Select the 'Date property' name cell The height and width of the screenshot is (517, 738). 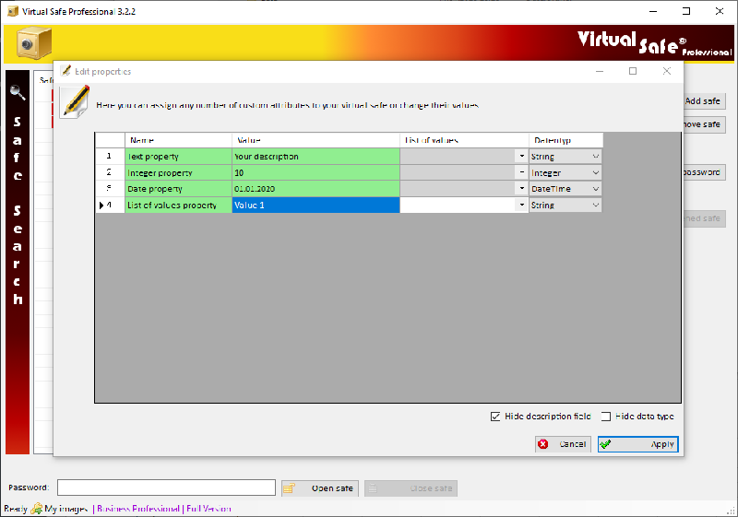178,189
